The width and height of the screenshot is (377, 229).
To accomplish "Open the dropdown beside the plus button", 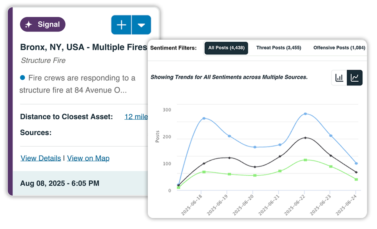I will pyautogui.click(x=141, y=24).
